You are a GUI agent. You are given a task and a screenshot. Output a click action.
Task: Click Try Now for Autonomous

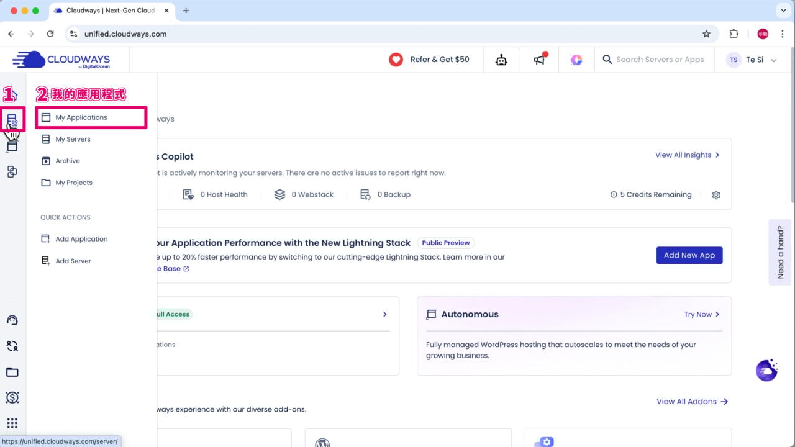701,314
